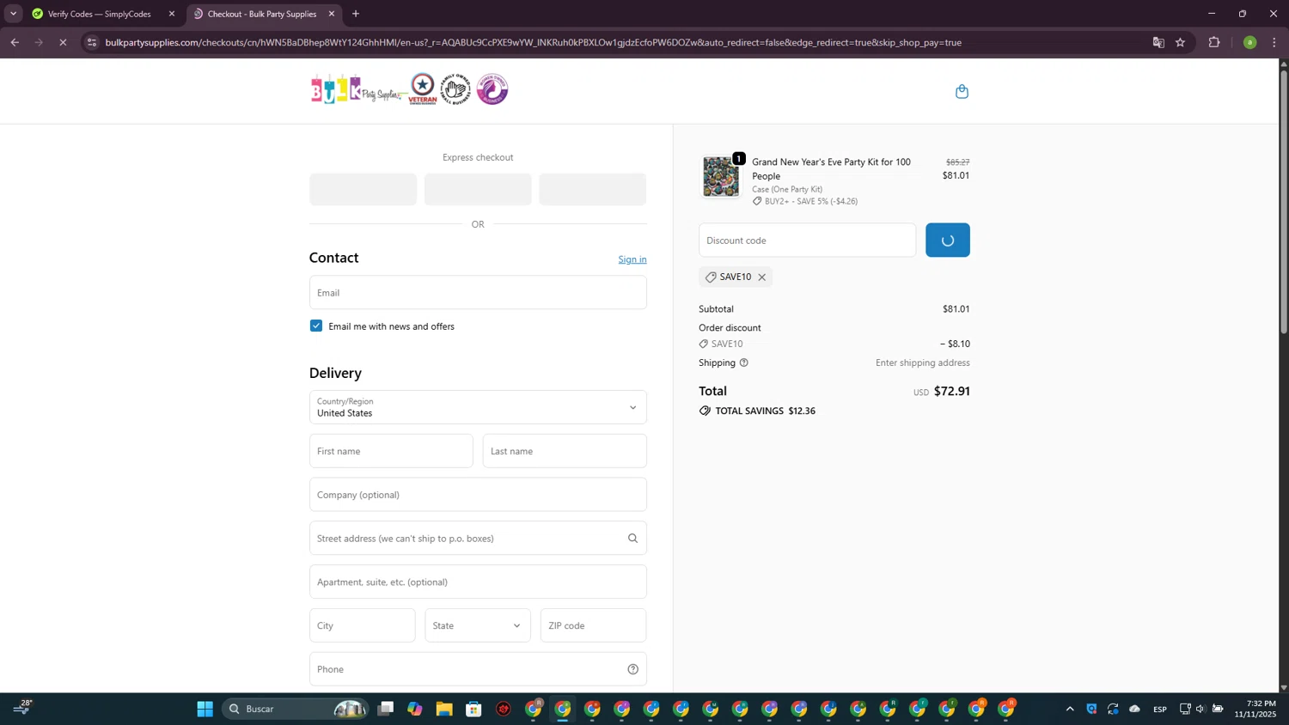The height and width of the screenshot is (725, 1289).
Task: Uncheck Email me with news and offers
Action: [x=316, y=326]
